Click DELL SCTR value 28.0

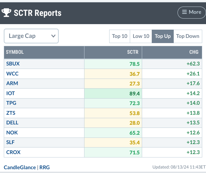point(135,123)
